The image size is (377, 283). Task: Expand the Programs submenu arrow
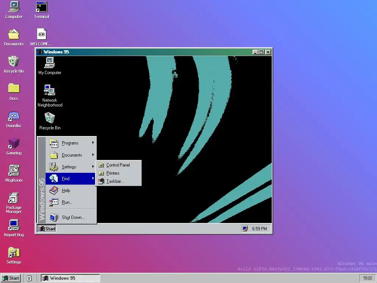pyautogui.click(x=93, y=143)
